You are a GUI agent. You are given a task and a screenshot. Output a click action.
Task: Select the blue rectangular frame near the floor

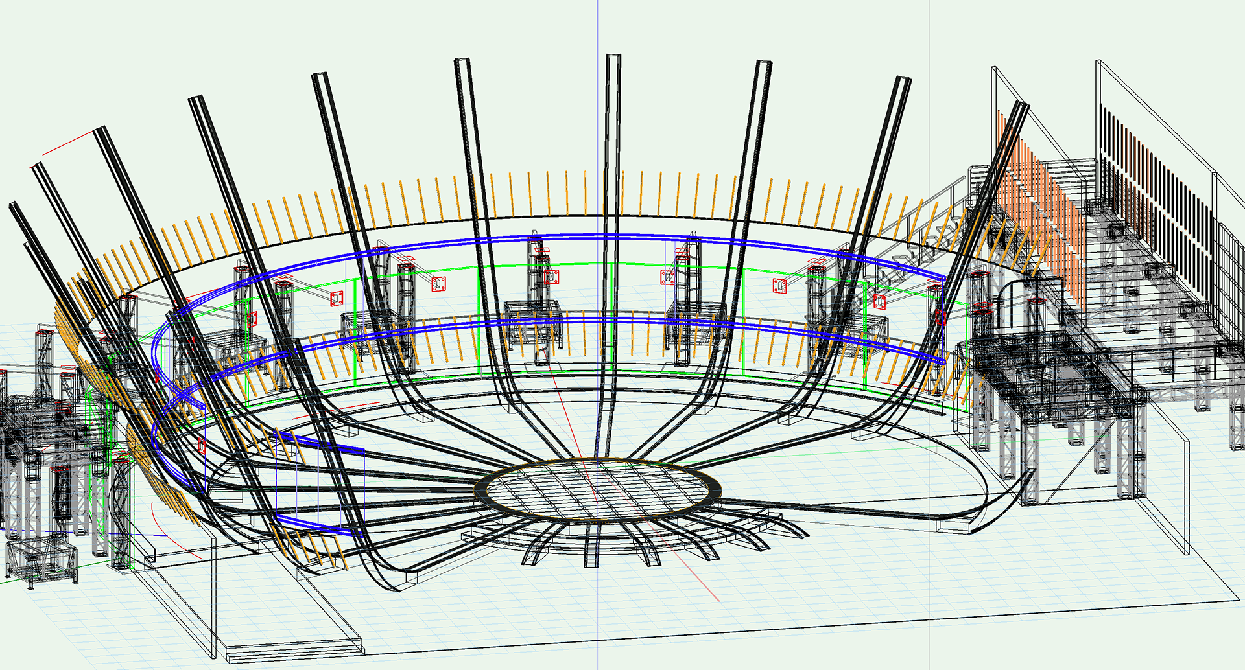[x=320, y=483]
